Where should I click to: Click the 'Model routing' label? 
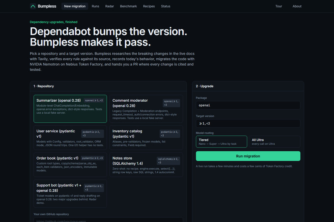[x=205, y=133]
